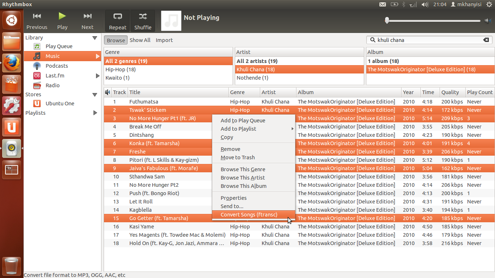Select Convert Songs (ftransc)
Screen dimensions: 495x278
pos(254,215)
